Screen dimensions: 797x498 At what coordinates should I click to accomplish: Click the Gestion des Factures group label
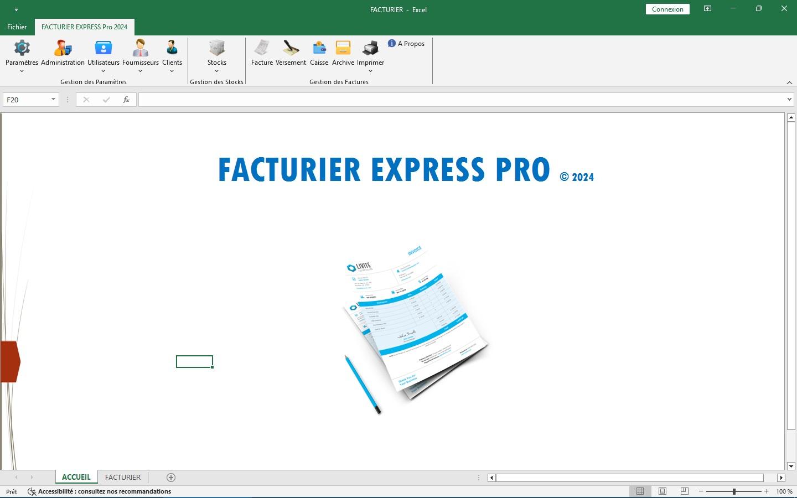click(x=339, y=82)
